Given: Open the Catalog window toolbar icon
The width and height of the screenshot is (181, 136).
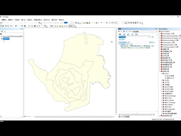Looking at the screenshot, I should [x=131, y=23].
